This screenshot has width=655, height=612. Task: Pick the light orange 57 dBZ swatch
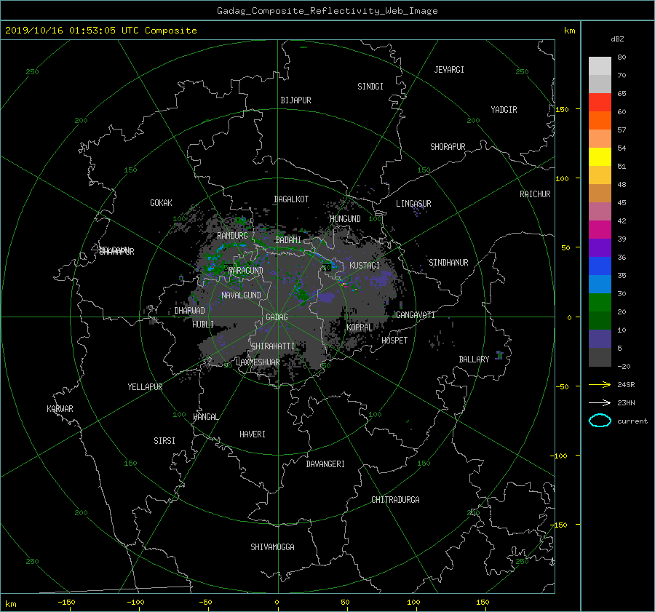tap(600, 138)
